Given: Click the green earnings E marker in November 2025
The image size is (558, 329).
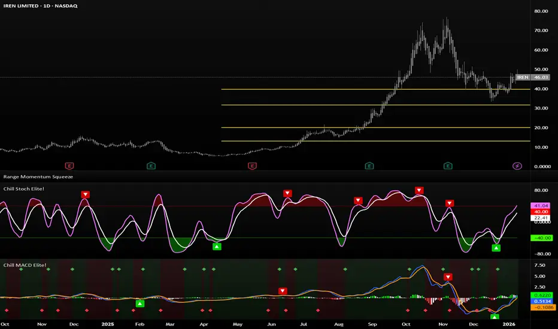Looking at the screenshot, I should coord(448,166).
